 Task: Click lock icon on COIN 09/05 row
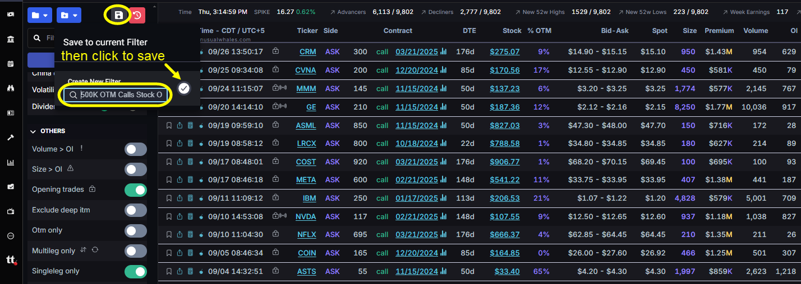point(275,253)
